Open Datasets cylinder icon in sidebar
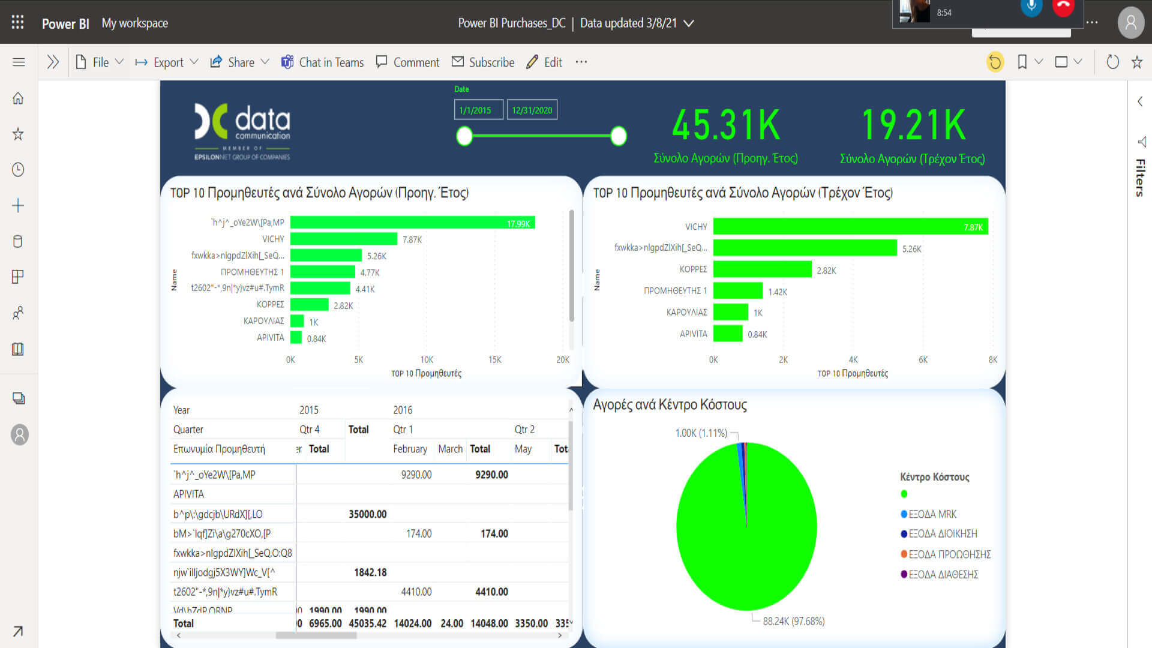1152x648 pixels. [18, 241]
